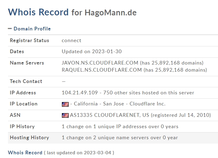
Task: Click the Updated on 2023-01-30 date
Action: coord(92,52)
